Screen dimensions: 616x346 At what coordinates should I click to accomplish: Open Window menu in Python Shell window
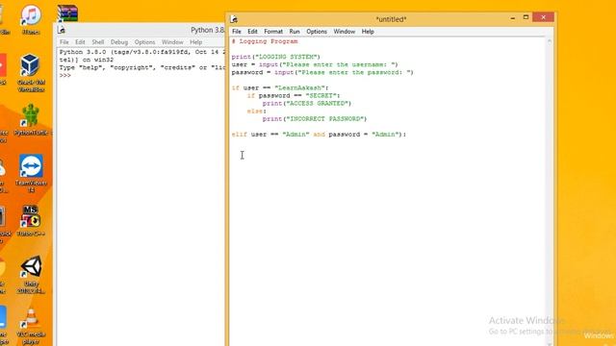(172, 42)
